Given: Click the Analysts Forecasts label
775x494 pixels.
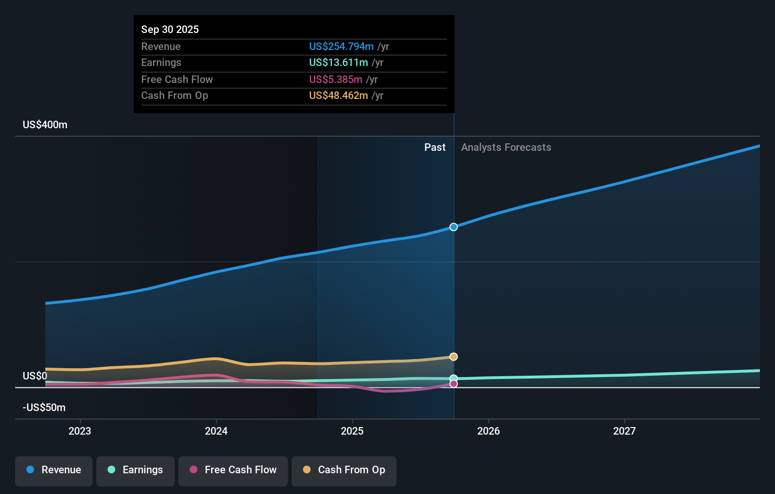Looking at the screenshot, I should (506, 148).
